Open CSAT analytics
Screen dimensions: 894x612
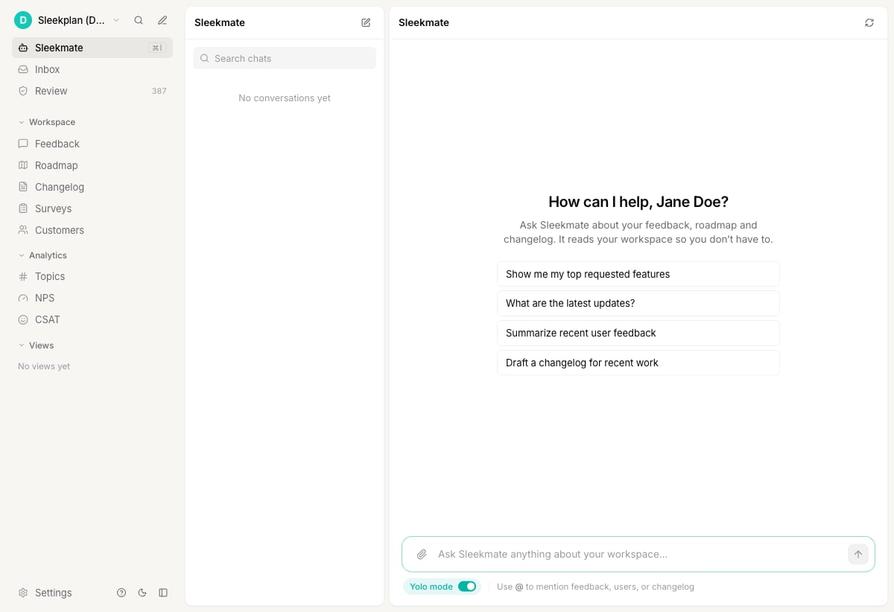92,319
